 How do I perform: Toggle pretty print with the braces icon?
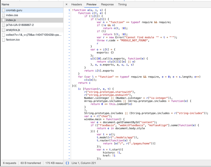(x=67, y=163)
